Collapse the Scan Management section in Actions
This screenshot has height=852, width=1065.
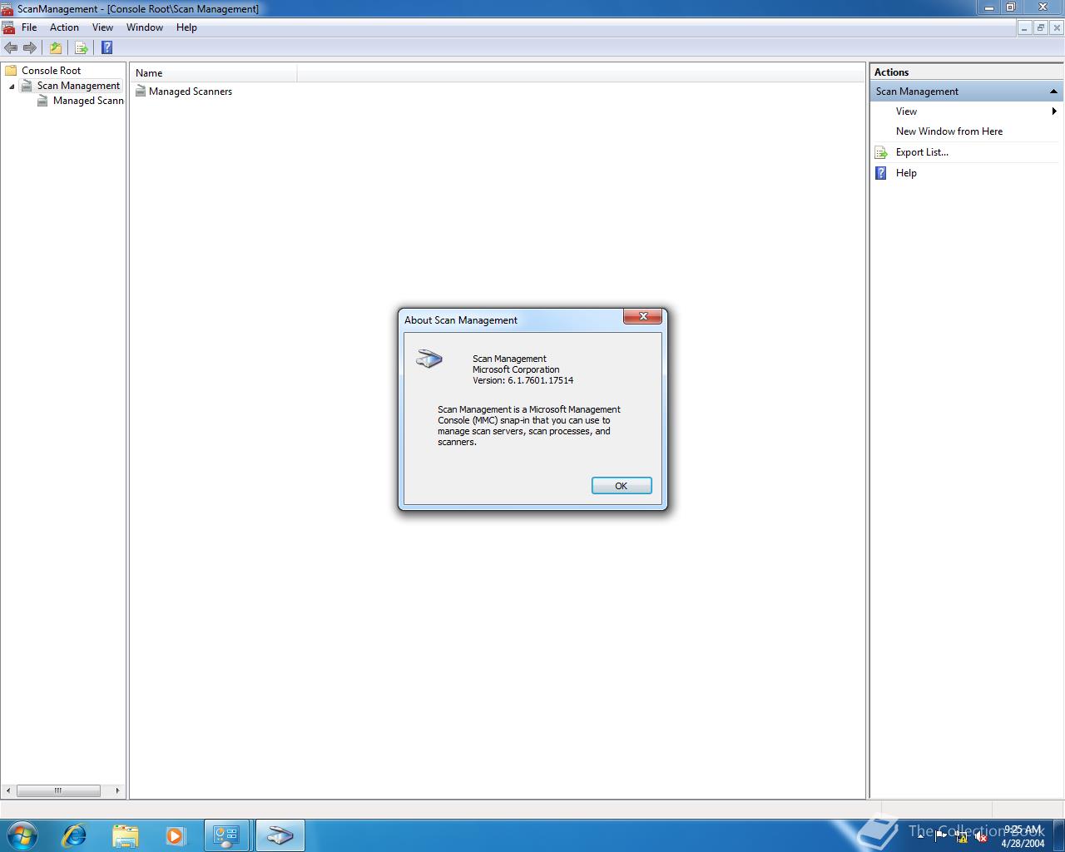1053,92
